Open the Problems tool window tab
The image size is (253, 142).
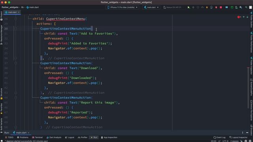(x=23, y=137)
